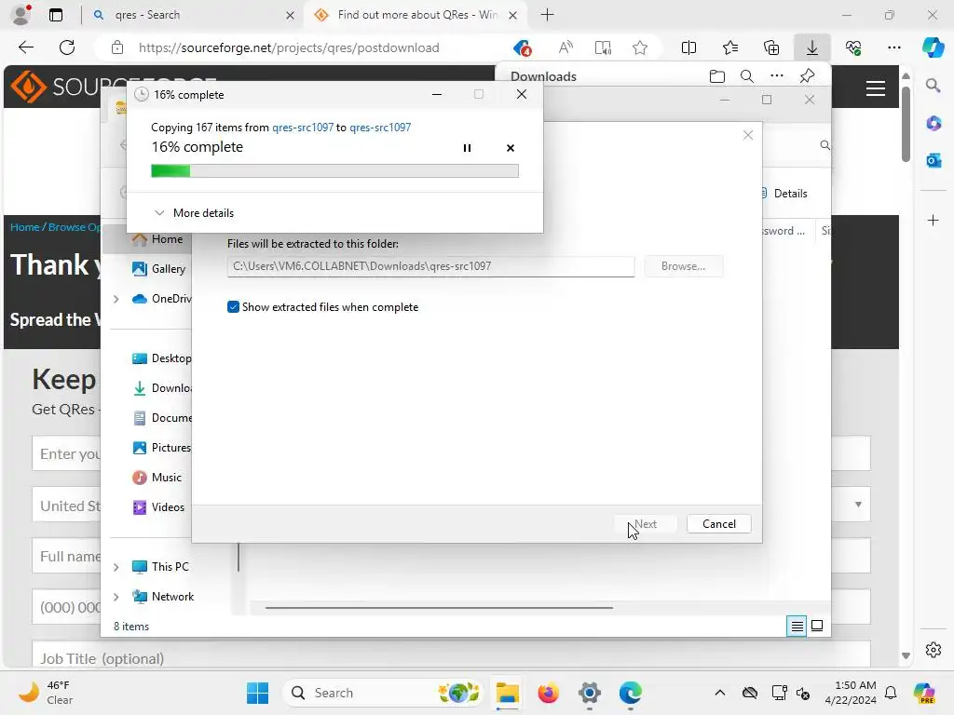Viewport: 954px width, 715px height.
Task: Add this page to favorites star
Action: [x=639, y=47]
